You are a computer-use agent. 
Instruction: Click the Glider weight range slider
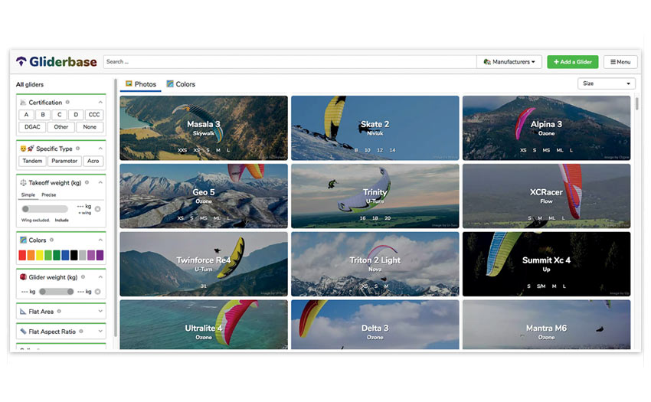point(57,292)
